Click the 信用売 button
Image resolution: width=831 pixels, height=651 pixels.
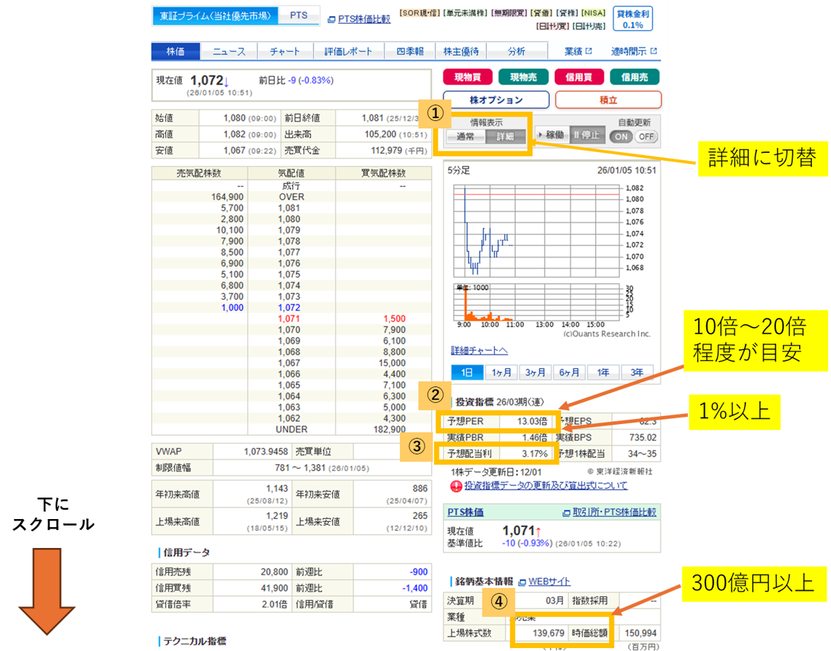pos(634,78)
